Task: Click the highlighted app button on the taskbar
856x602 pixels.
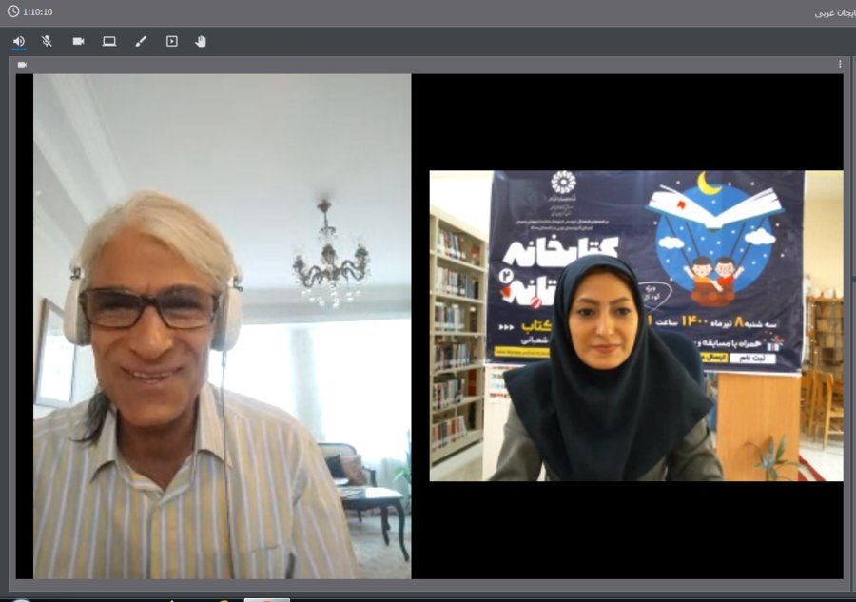Action: 266,599
